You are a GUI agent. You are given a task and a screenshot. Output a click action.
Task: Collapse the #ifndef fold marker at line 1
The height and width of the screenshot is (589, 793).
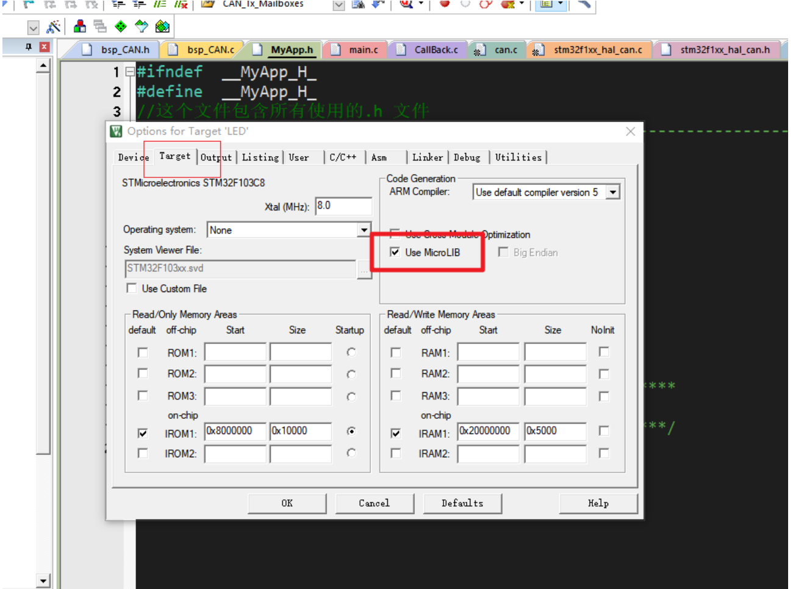coord(130,72)
